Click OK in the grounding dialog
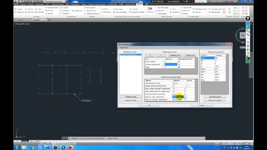Image resolution: width=267 pixels, height=150 pixels. (x=149, y=105)
